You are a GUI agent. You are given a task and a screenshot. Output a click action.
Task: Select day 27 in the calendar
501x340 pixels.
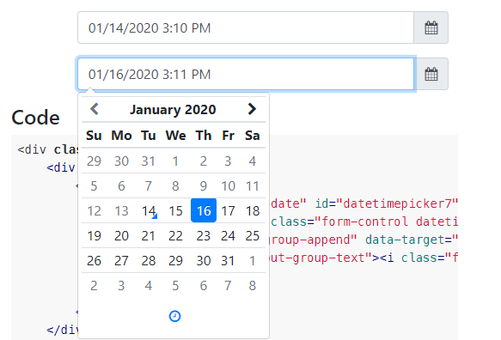click(x=121, y=260)
